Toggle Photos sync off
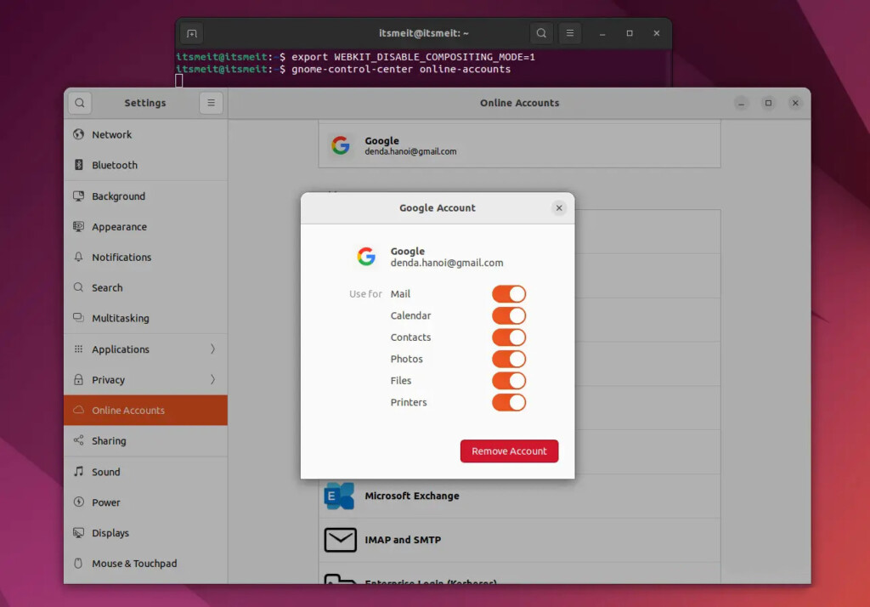This screenshot has width=870, height=607. coord(508,359)
